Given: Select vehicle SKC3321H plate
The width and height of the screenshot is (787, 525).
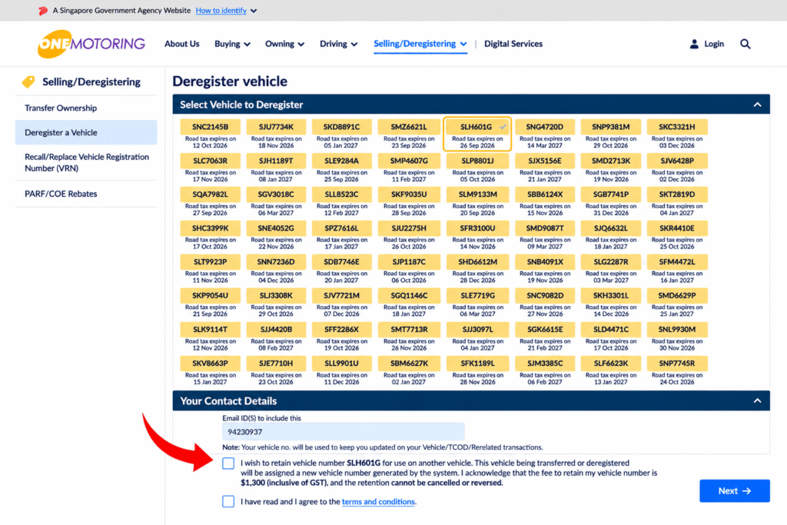Looking at the screenshot, I should [677, 127].
